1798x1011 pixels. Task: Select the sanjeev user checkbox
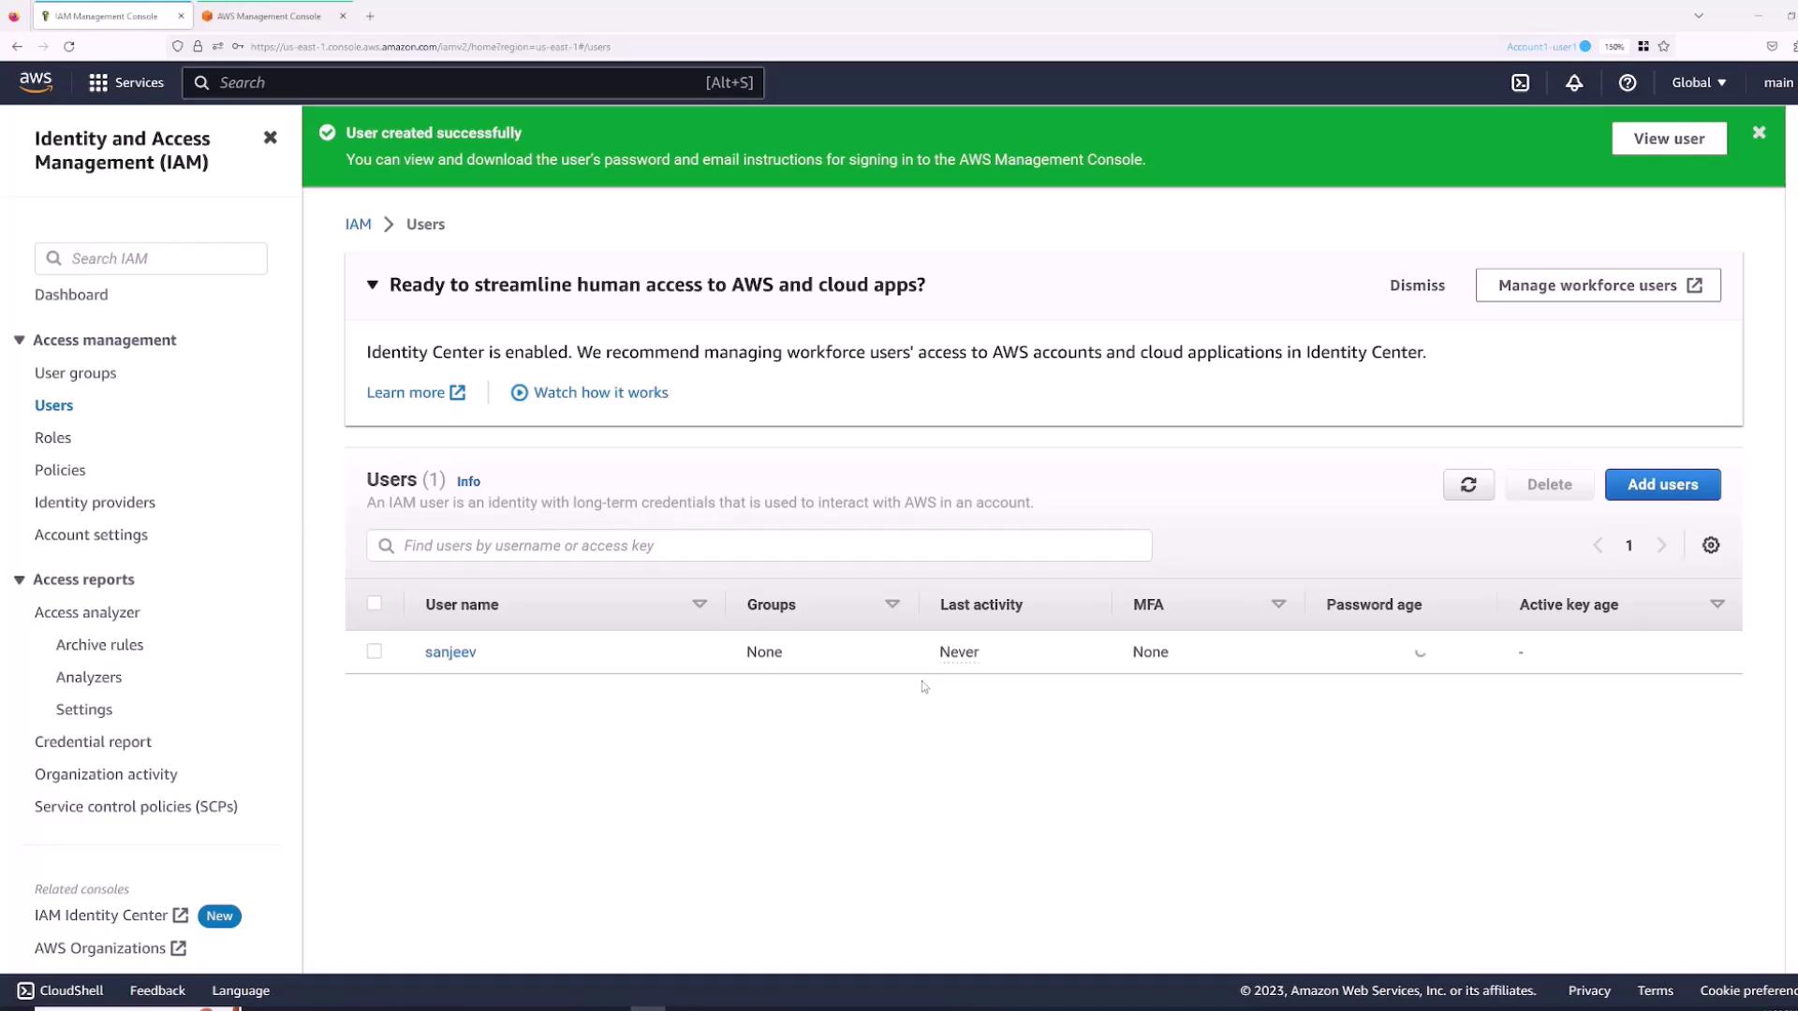click(375, 652)
